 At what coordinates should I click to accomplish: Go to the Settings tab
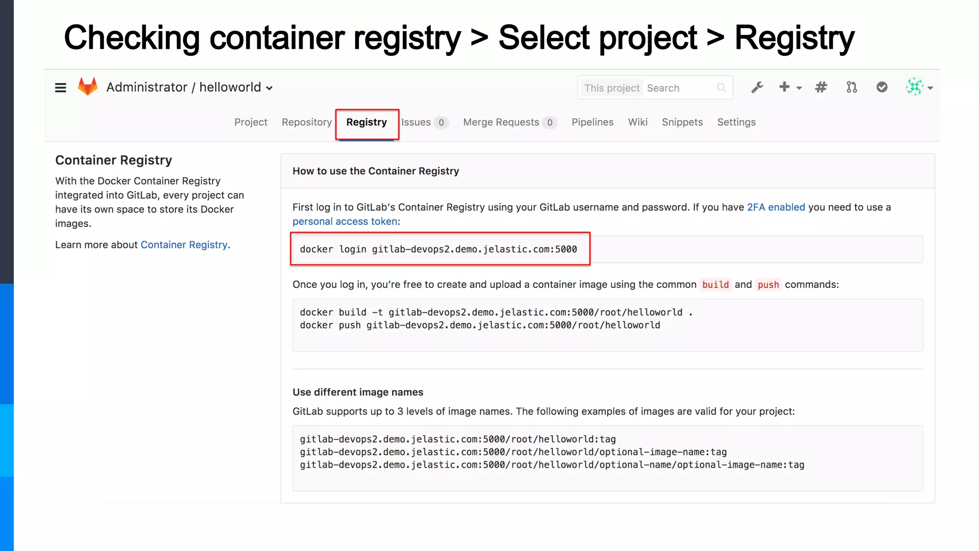(x=736, y=122)
